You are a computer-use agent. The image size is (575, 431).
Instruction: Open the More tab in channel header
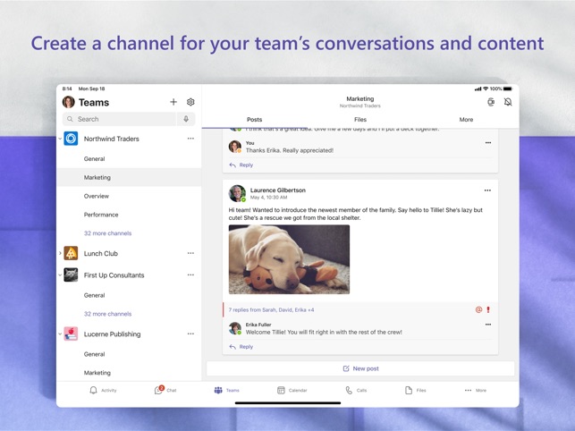coord(466,120)
